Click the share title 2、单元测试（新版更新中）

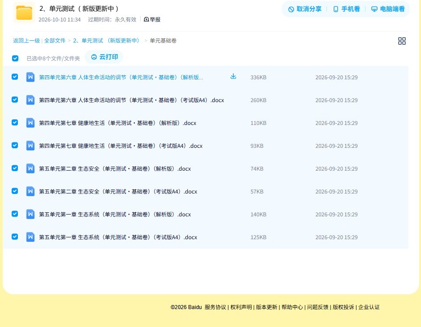click(x=79, y=9)
